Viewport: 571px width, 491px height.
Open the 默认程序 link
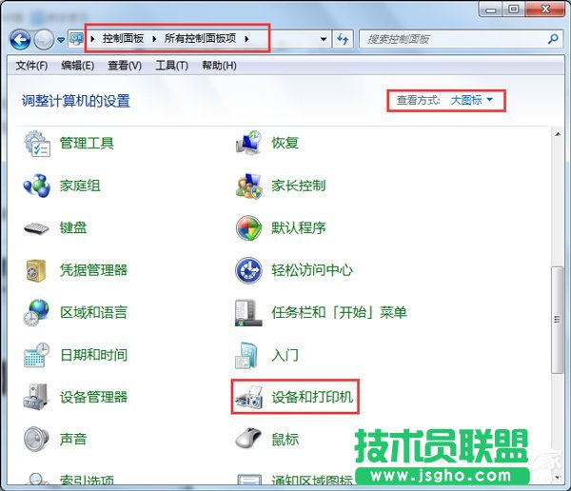point(299,228)
